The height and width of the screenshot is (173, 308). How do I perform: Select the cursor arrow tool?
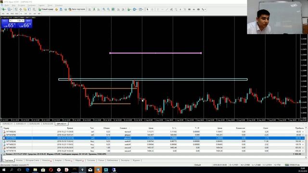[147, 9]
